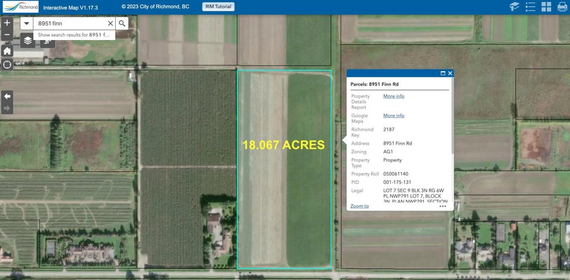Open Property Details Report More info link

coord(394,96)
